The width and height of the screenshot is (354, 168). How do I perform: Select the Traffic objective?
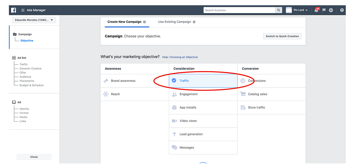(184, 81)
